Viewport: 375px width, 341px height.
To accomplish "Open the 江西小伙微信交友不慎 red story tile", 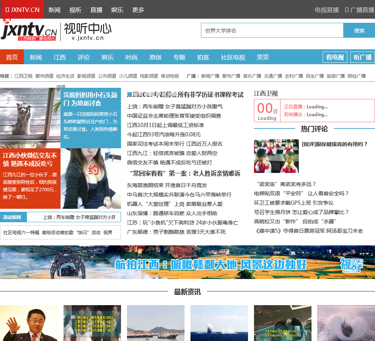I will [30, 179].
